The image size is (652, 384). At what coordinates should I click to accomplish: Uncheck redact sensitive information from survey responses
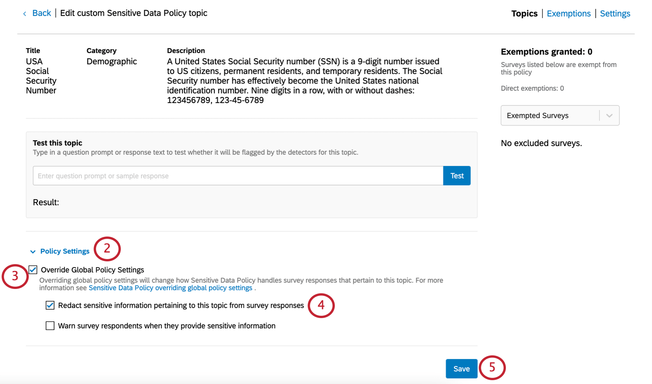pyautogui.click(x=50, y=305)
